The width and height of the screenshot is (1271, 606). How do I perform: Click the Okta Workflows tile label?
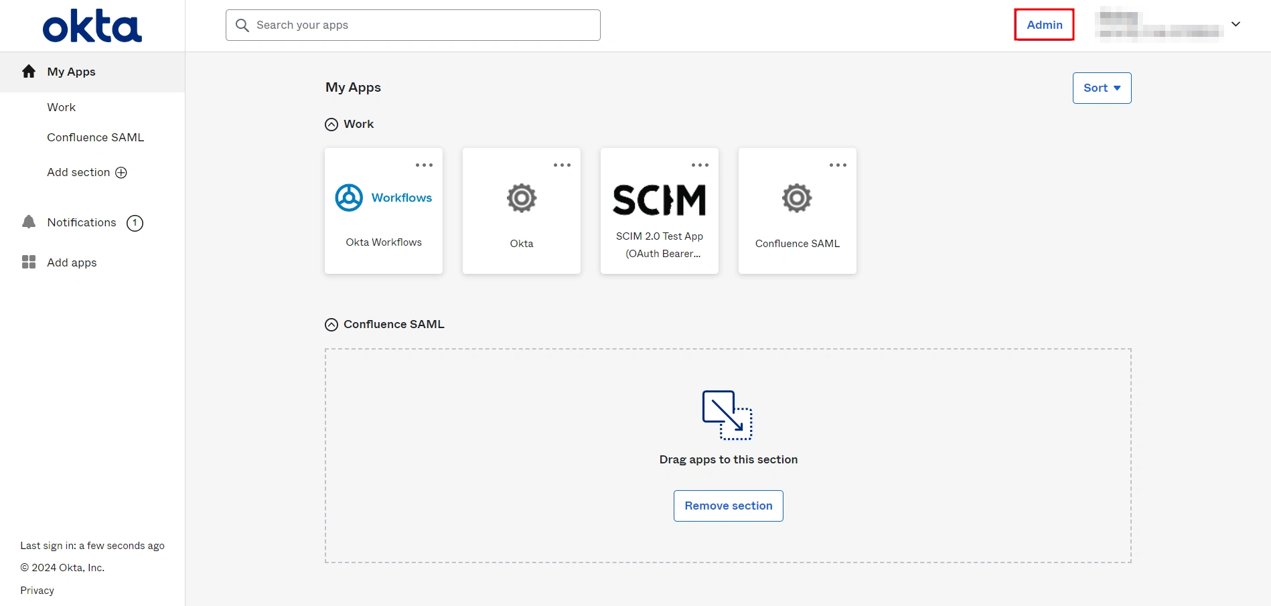pos(384,242)
